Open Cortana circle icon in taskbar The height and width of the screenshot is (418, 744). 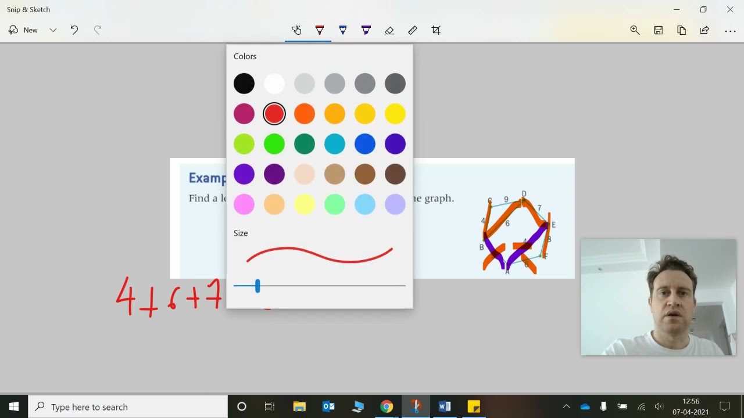tap(242, 407)
